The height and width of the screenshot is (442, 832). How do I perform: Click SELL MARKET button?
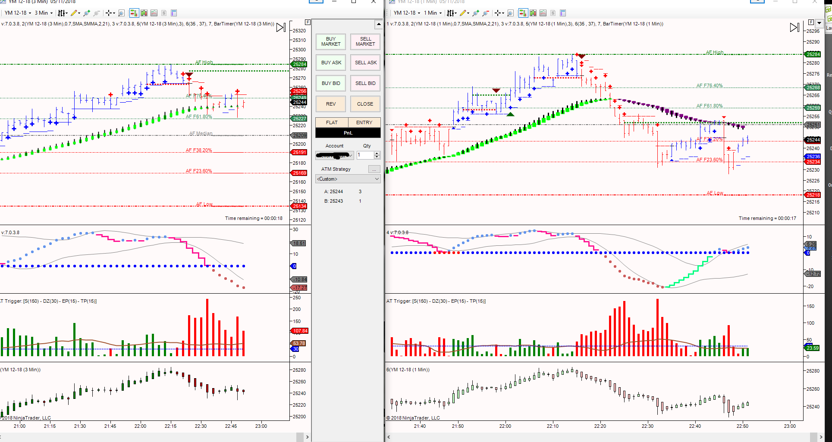tap(365, 41)
